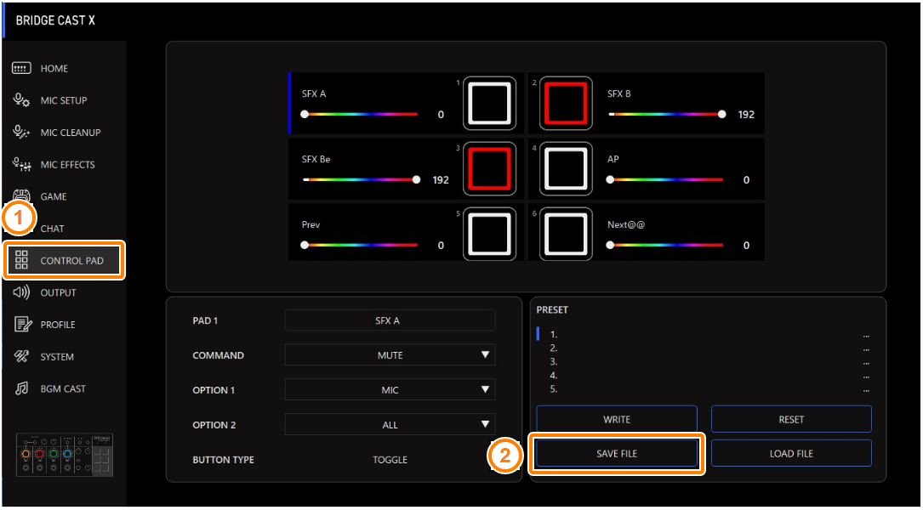Image resolution: width=923 pixels, height=510 pixels.
Task: Click the LOAD FILE button
Action: tap(791, 454)
